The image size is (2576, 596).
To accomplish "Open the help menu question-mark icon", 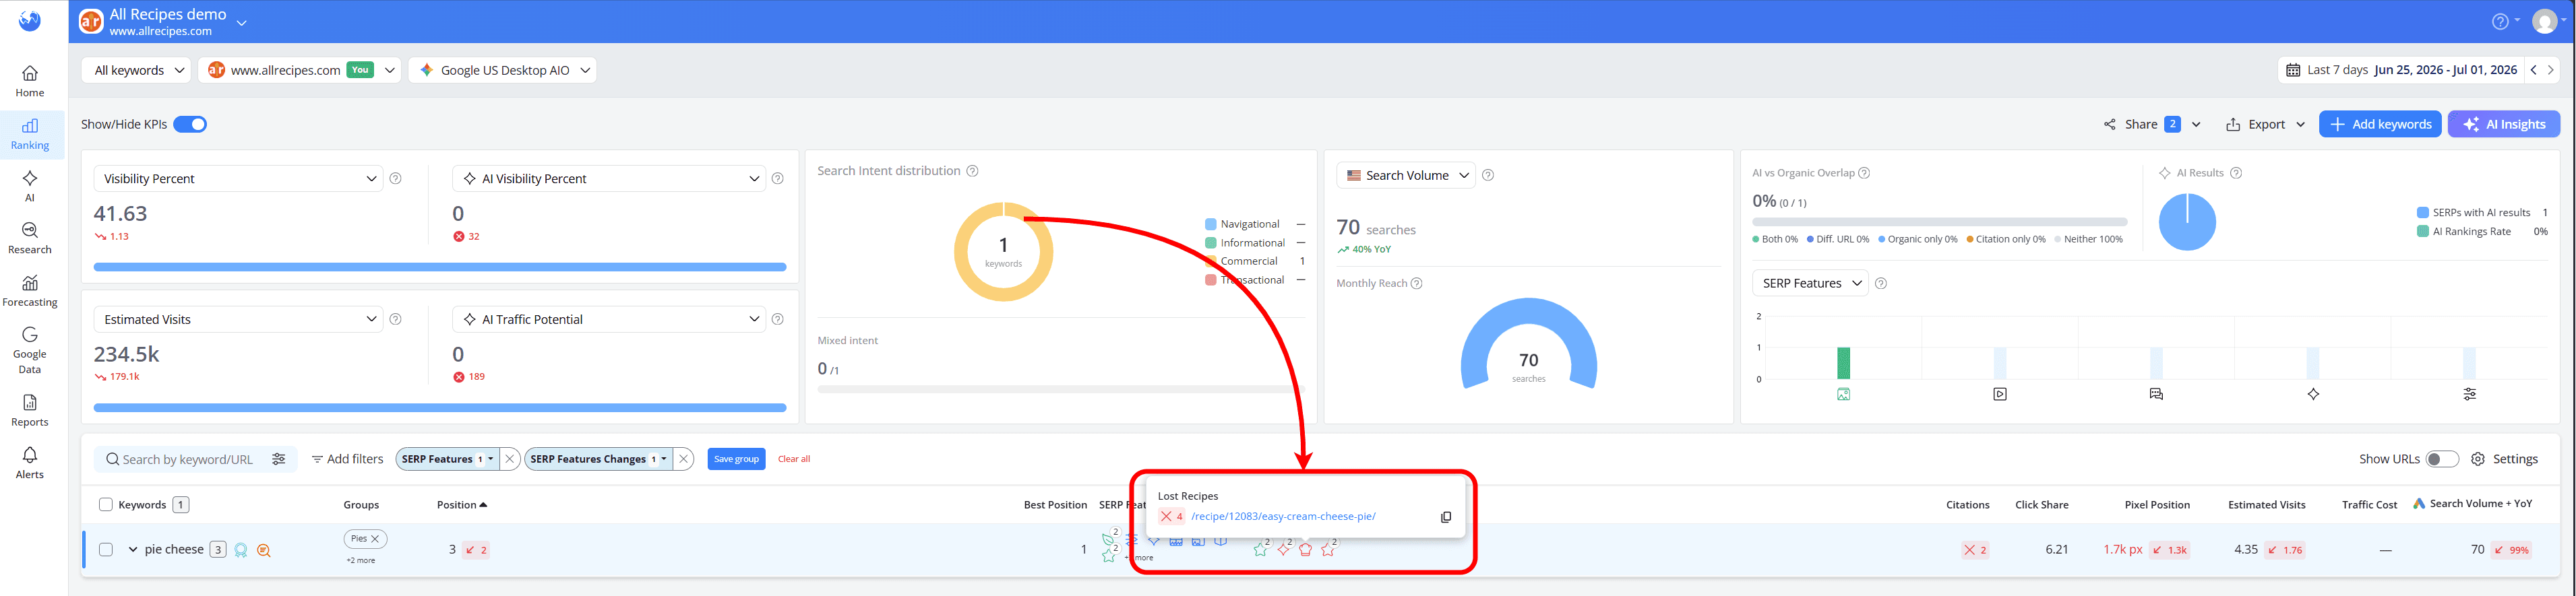I will [2499, 21].
